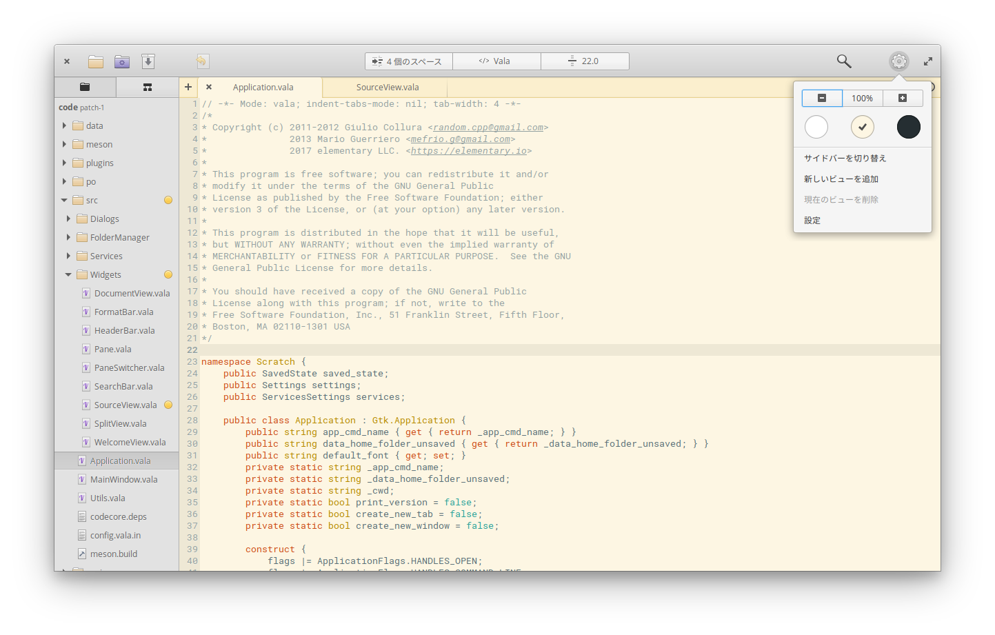Select the dark color scheme
This screenshot has height=635, width=995.
coord(909,127)
